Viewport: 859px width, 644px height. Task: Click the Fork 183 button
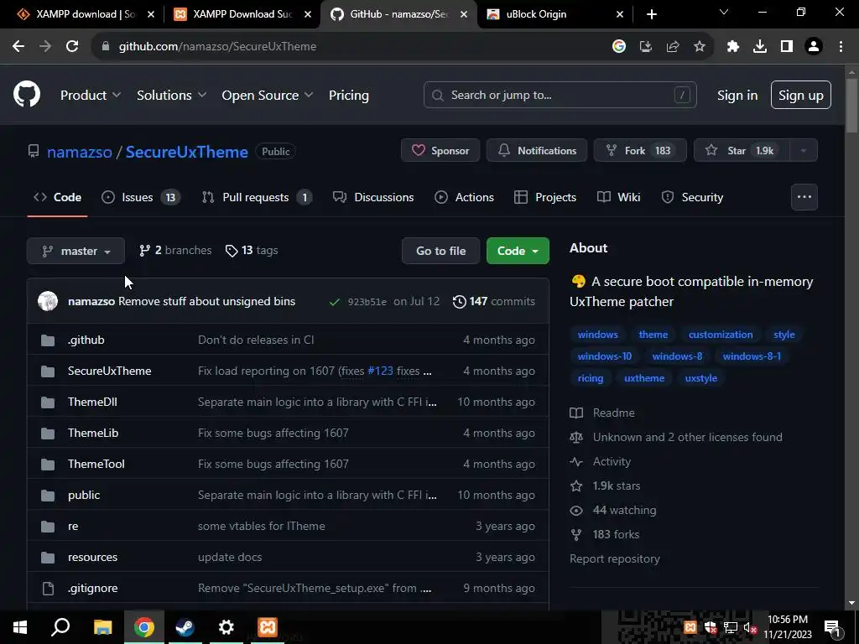coord(640,151)
